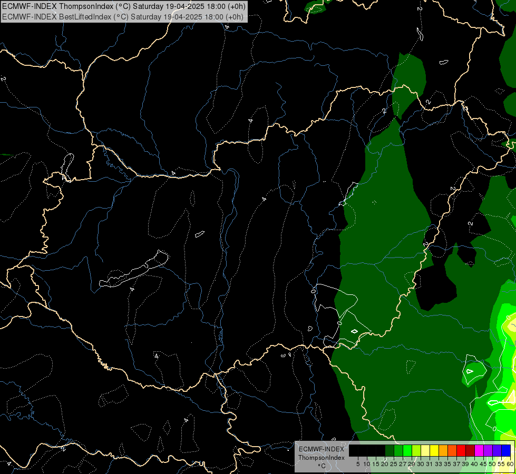Select legend tick label '29'

(412, 464)
